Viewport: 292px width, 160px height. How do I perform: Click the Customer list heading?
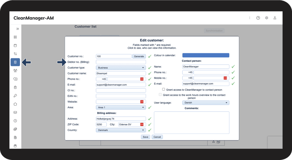pos(85,27)
